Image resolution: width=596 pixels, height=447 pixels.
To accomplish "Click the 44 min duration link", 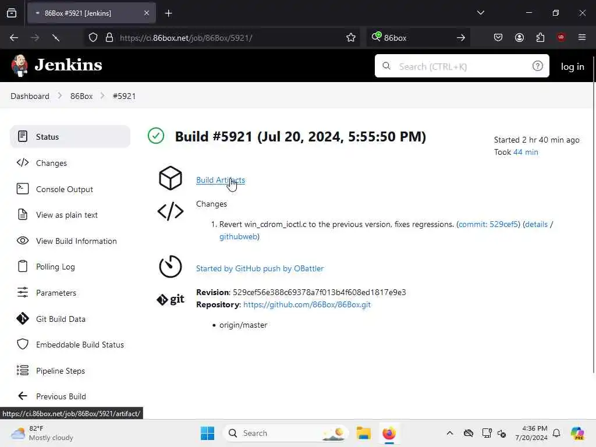I will [x=526, y=152].
